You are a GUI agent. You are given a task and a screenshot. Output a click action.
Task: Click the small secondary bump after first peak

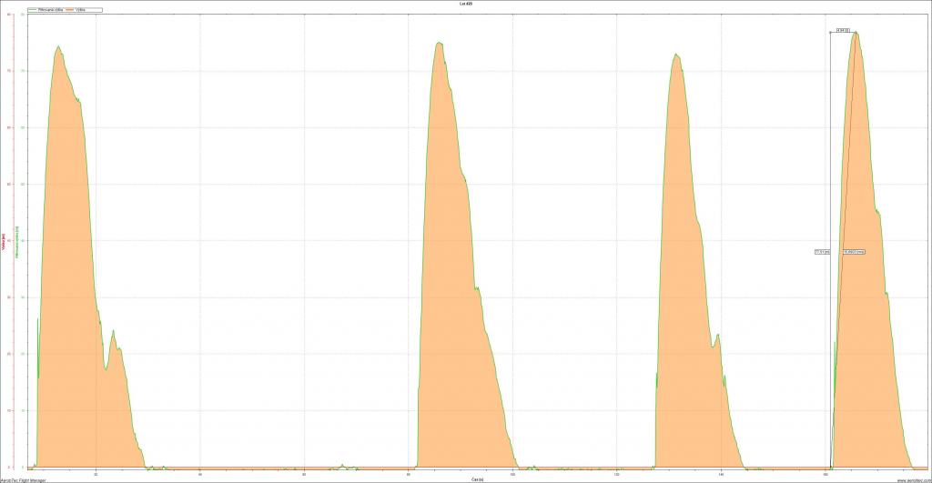[113, 332]
